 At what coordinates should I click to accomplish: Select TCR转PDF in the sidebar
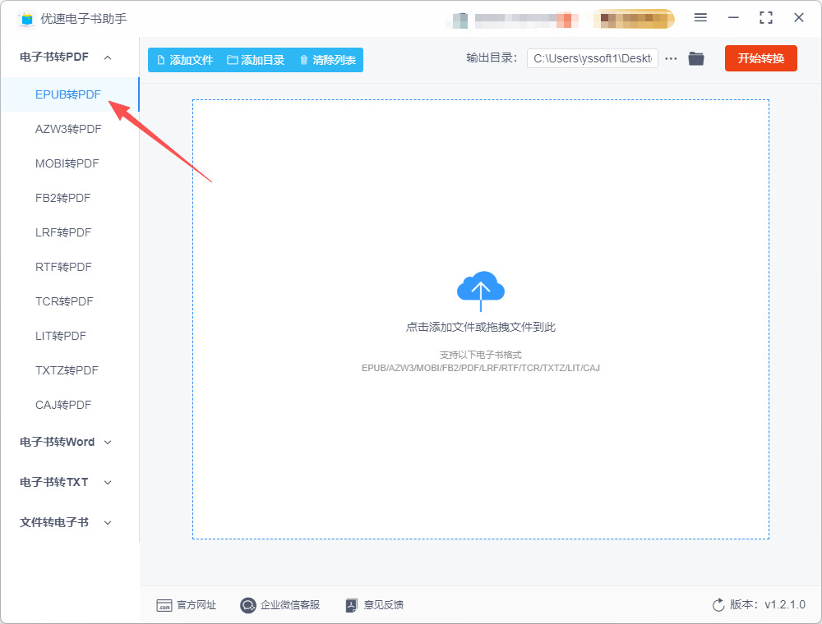[64, 301]
